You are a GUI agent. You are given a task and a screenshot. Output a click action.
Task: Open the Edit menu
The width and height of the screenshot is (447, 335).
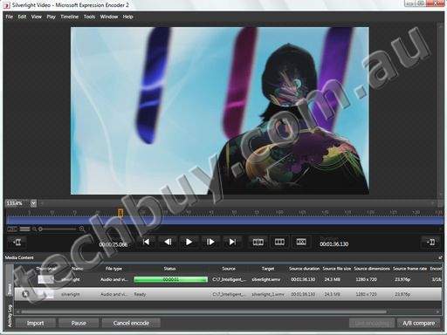[x=22, y=17]
